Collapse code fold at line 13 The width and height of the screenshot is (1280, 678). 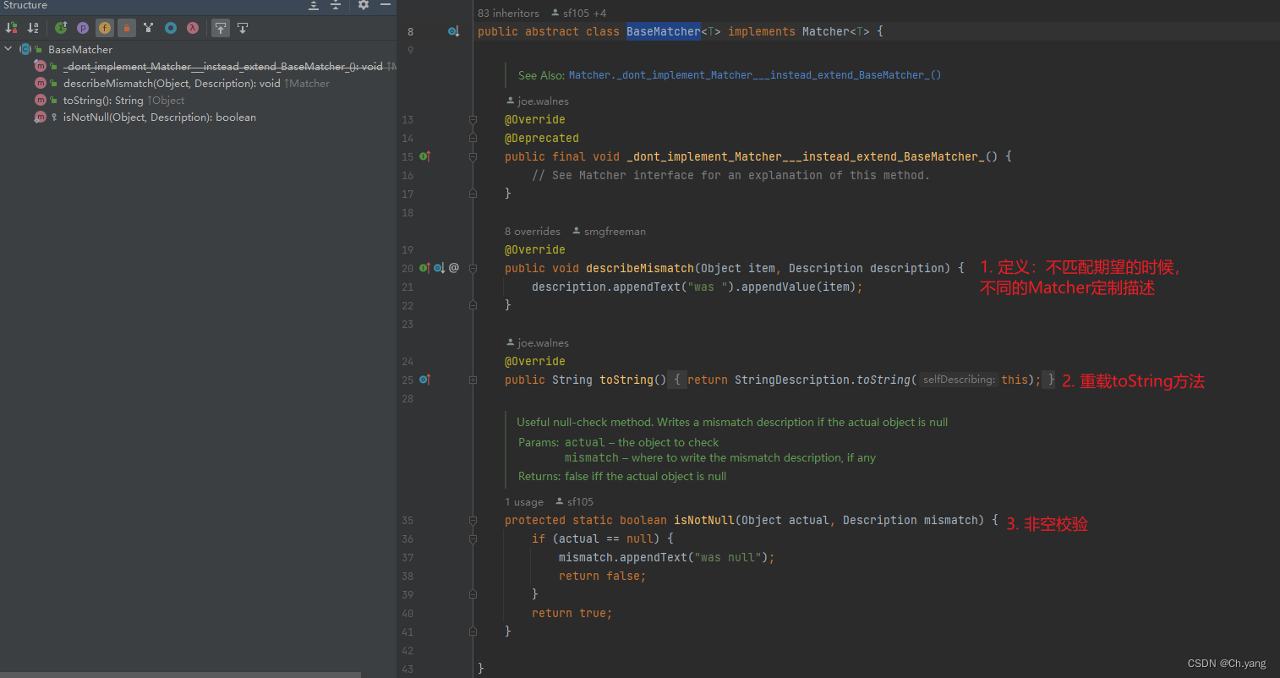473,119
